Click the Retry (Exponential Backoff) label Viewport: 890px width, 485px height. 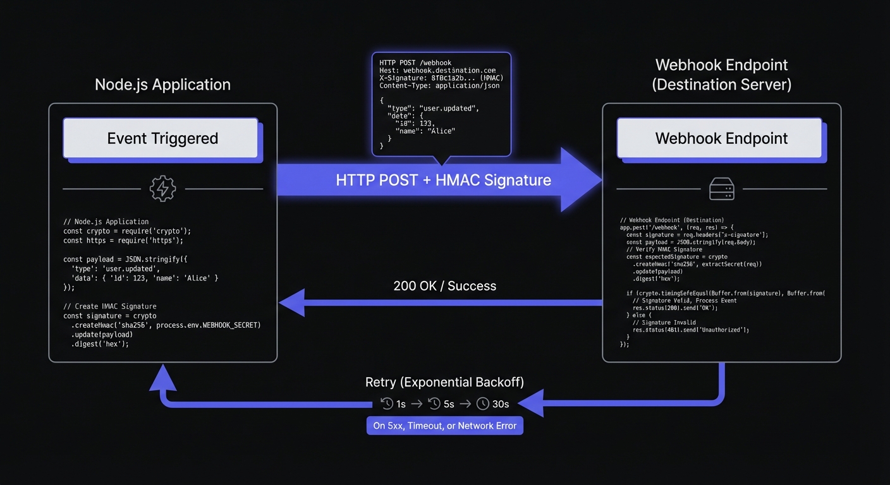point(444,382)
